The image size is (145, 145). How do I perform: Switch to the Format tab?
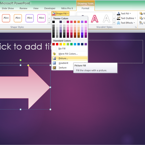coord(85,8)
